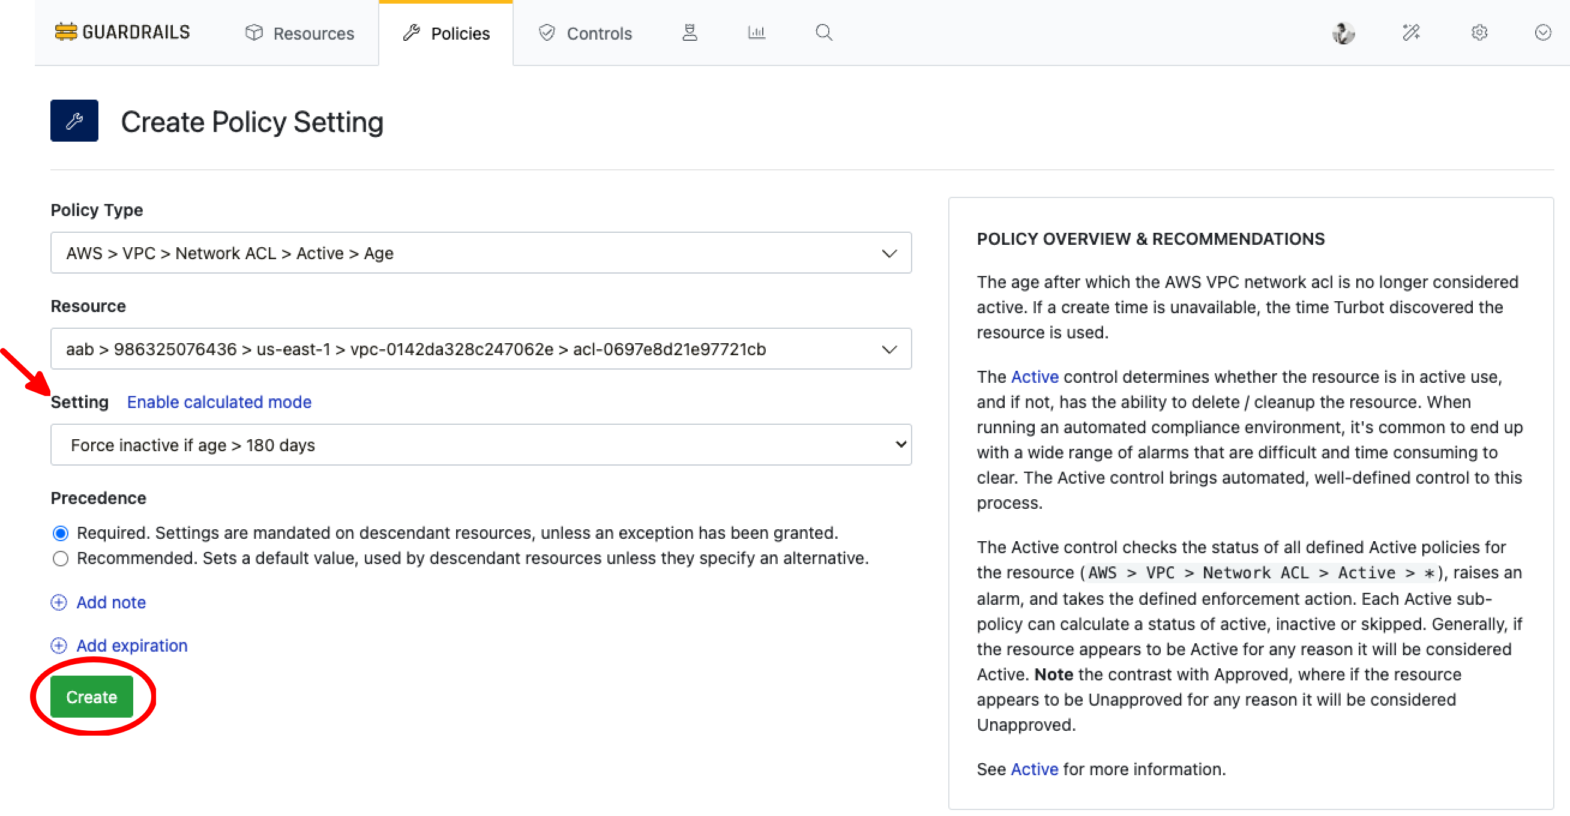The image size is (1570, 816).
Task: Click the magic wand icon in the navbar
Action: [x=1411, y=32]
